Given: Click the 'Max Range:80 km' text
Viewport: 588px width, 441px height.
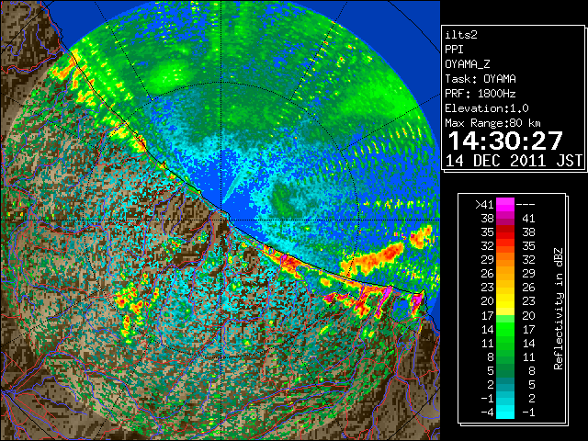Looking at the screenshot, I should coord(492,123).
